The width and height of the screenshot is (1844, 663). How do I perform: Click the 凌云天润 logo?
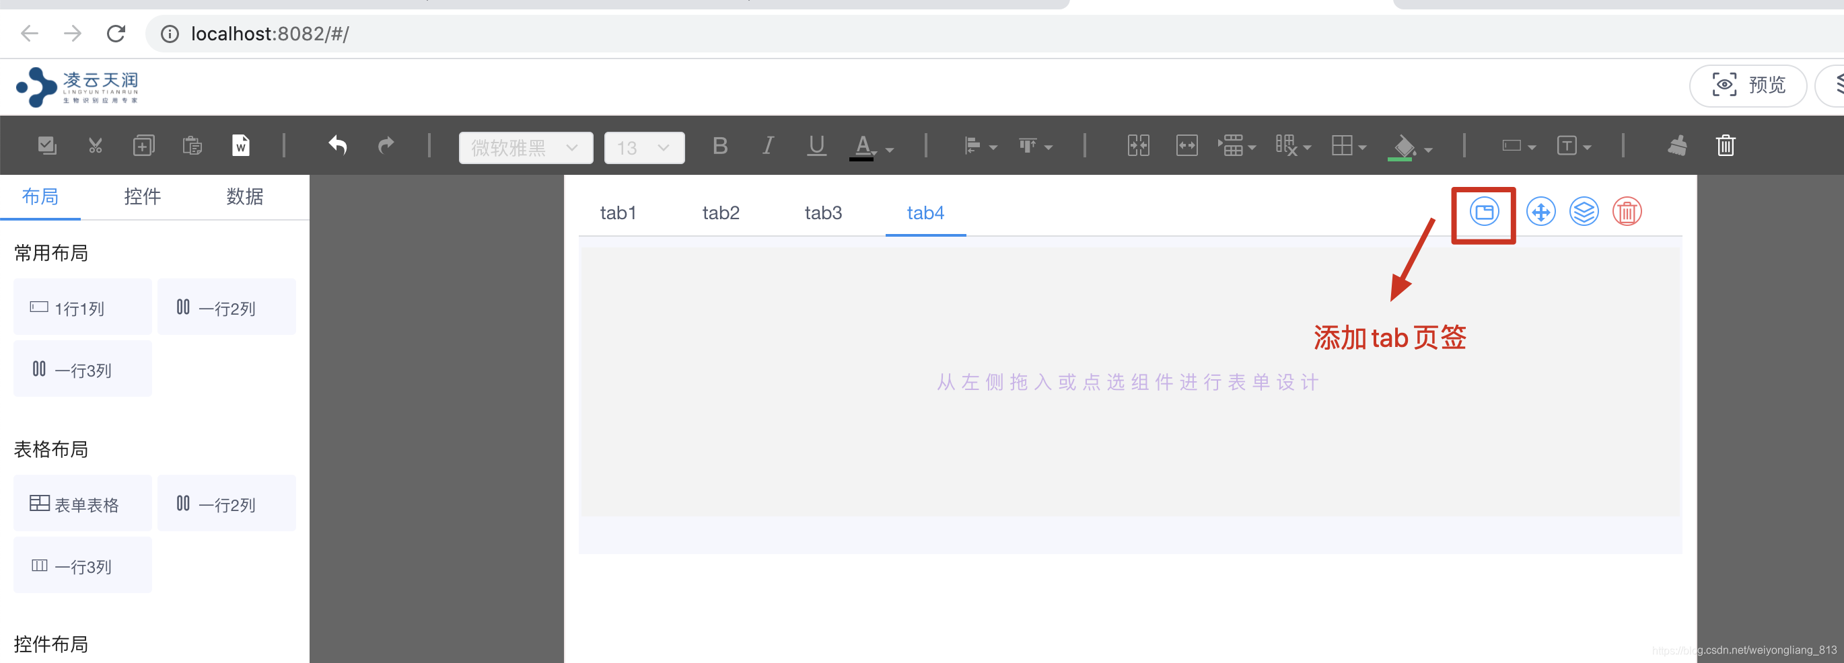coord(77,87)
